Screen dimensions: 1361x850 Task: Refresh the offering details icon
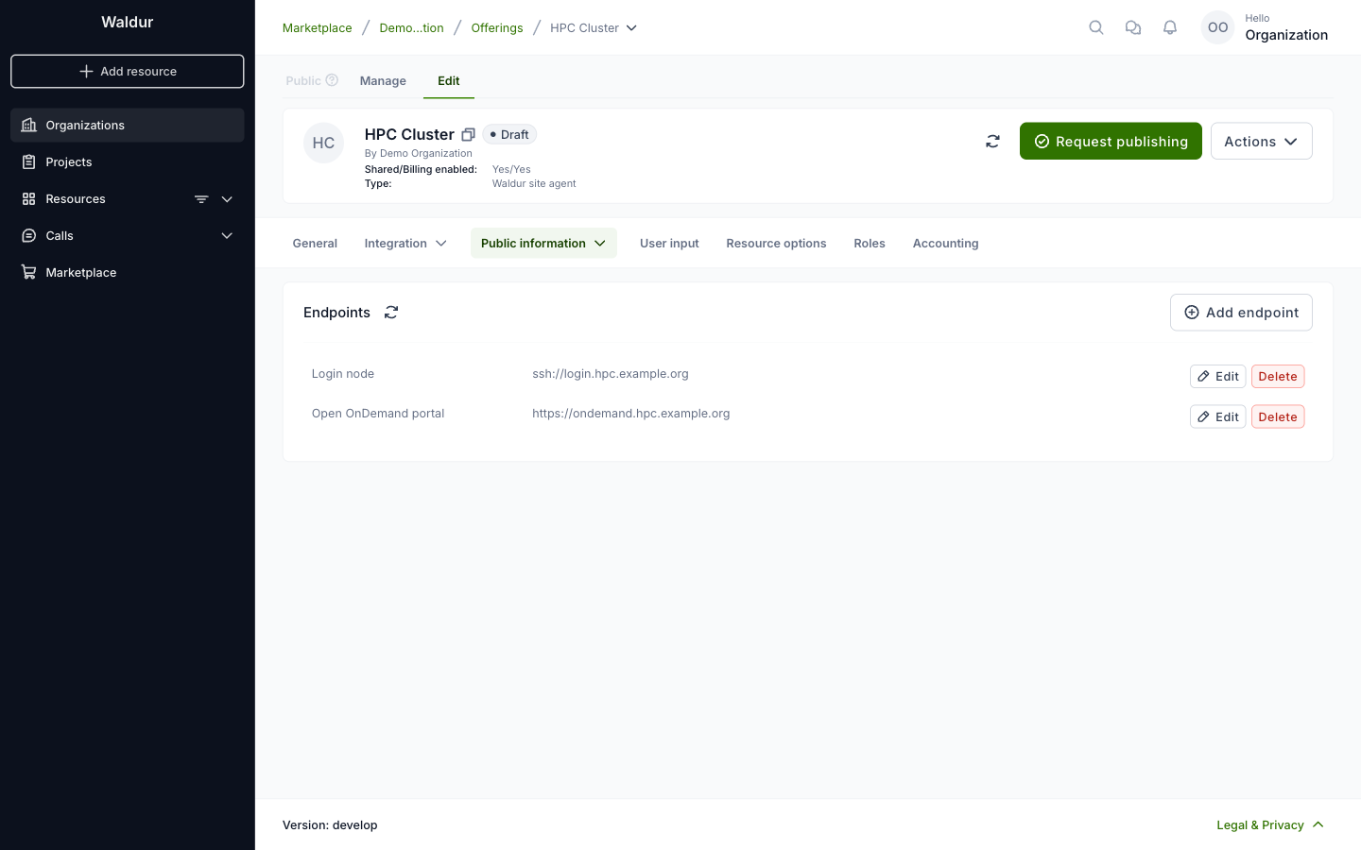(992, 142)
